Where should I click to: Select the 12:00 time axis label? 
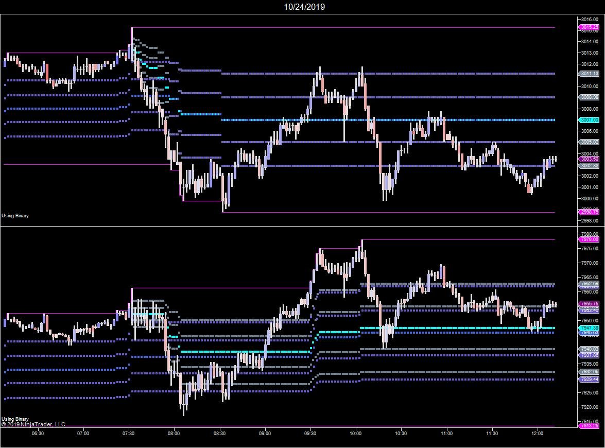[537, 434]
